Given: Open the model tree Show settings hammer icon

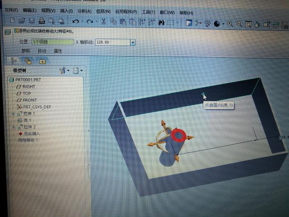Looking at the screenshot, I should pos(62,71).
